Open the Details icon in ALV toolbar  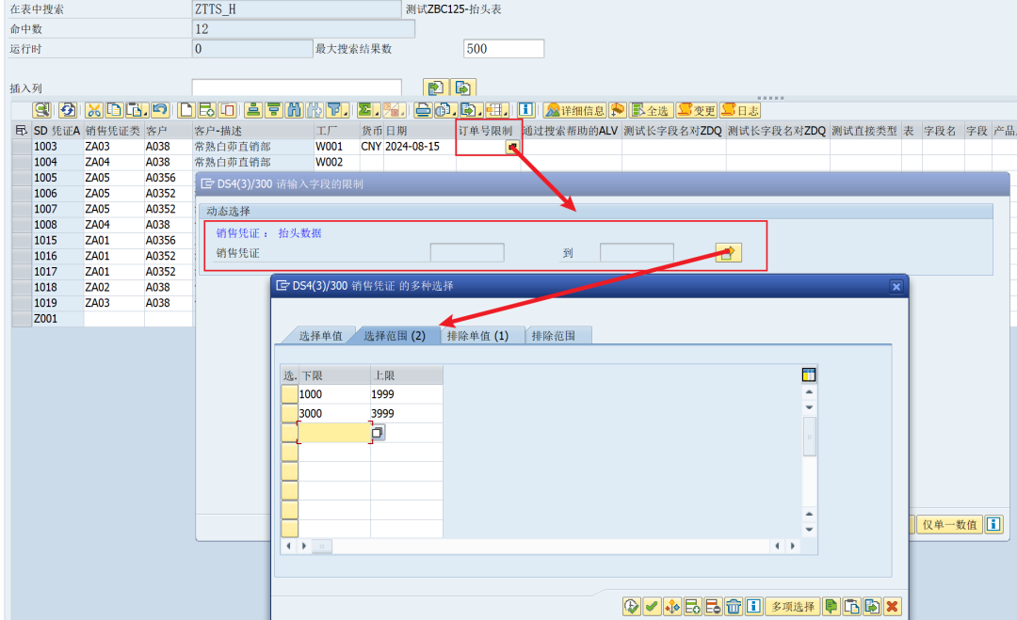41,110
